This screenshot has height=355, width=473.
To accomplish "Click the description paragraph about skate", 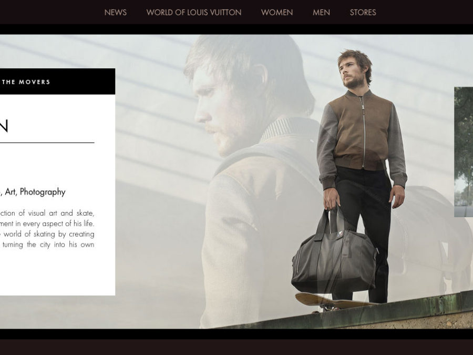I will pos(47,229).
